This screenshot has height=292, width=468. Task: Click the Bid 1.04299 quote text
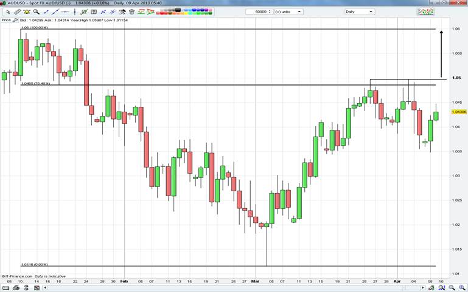(x=31, y=20)
